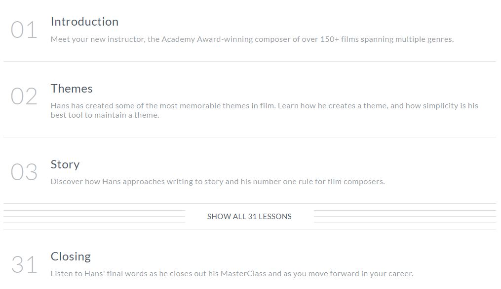This screenshot has width=501, height=289.
Task: Select the Themes description about memorable themes
Action: pos(264,110)
